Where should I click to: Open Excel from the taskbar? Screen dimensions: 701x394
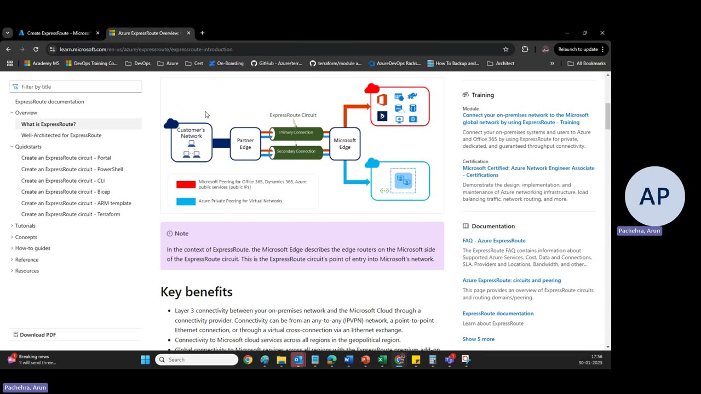[x=382, y=360]
